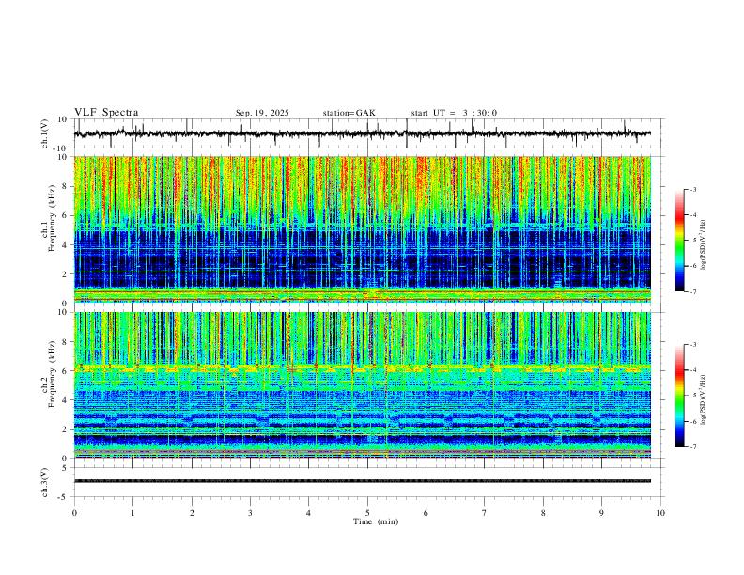Image resolution: width=744 pixels, height=575 pixels.
Task: Click the "Time (min)" axis title
Action: pyautogui.click(x=376, y=521)
